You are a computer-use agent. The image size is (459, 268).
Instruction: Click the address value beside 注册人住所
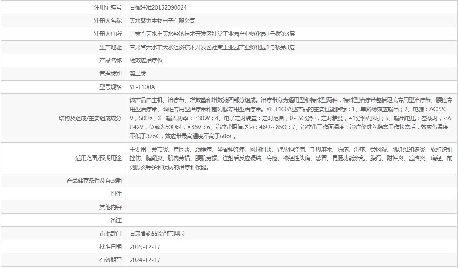212,34
